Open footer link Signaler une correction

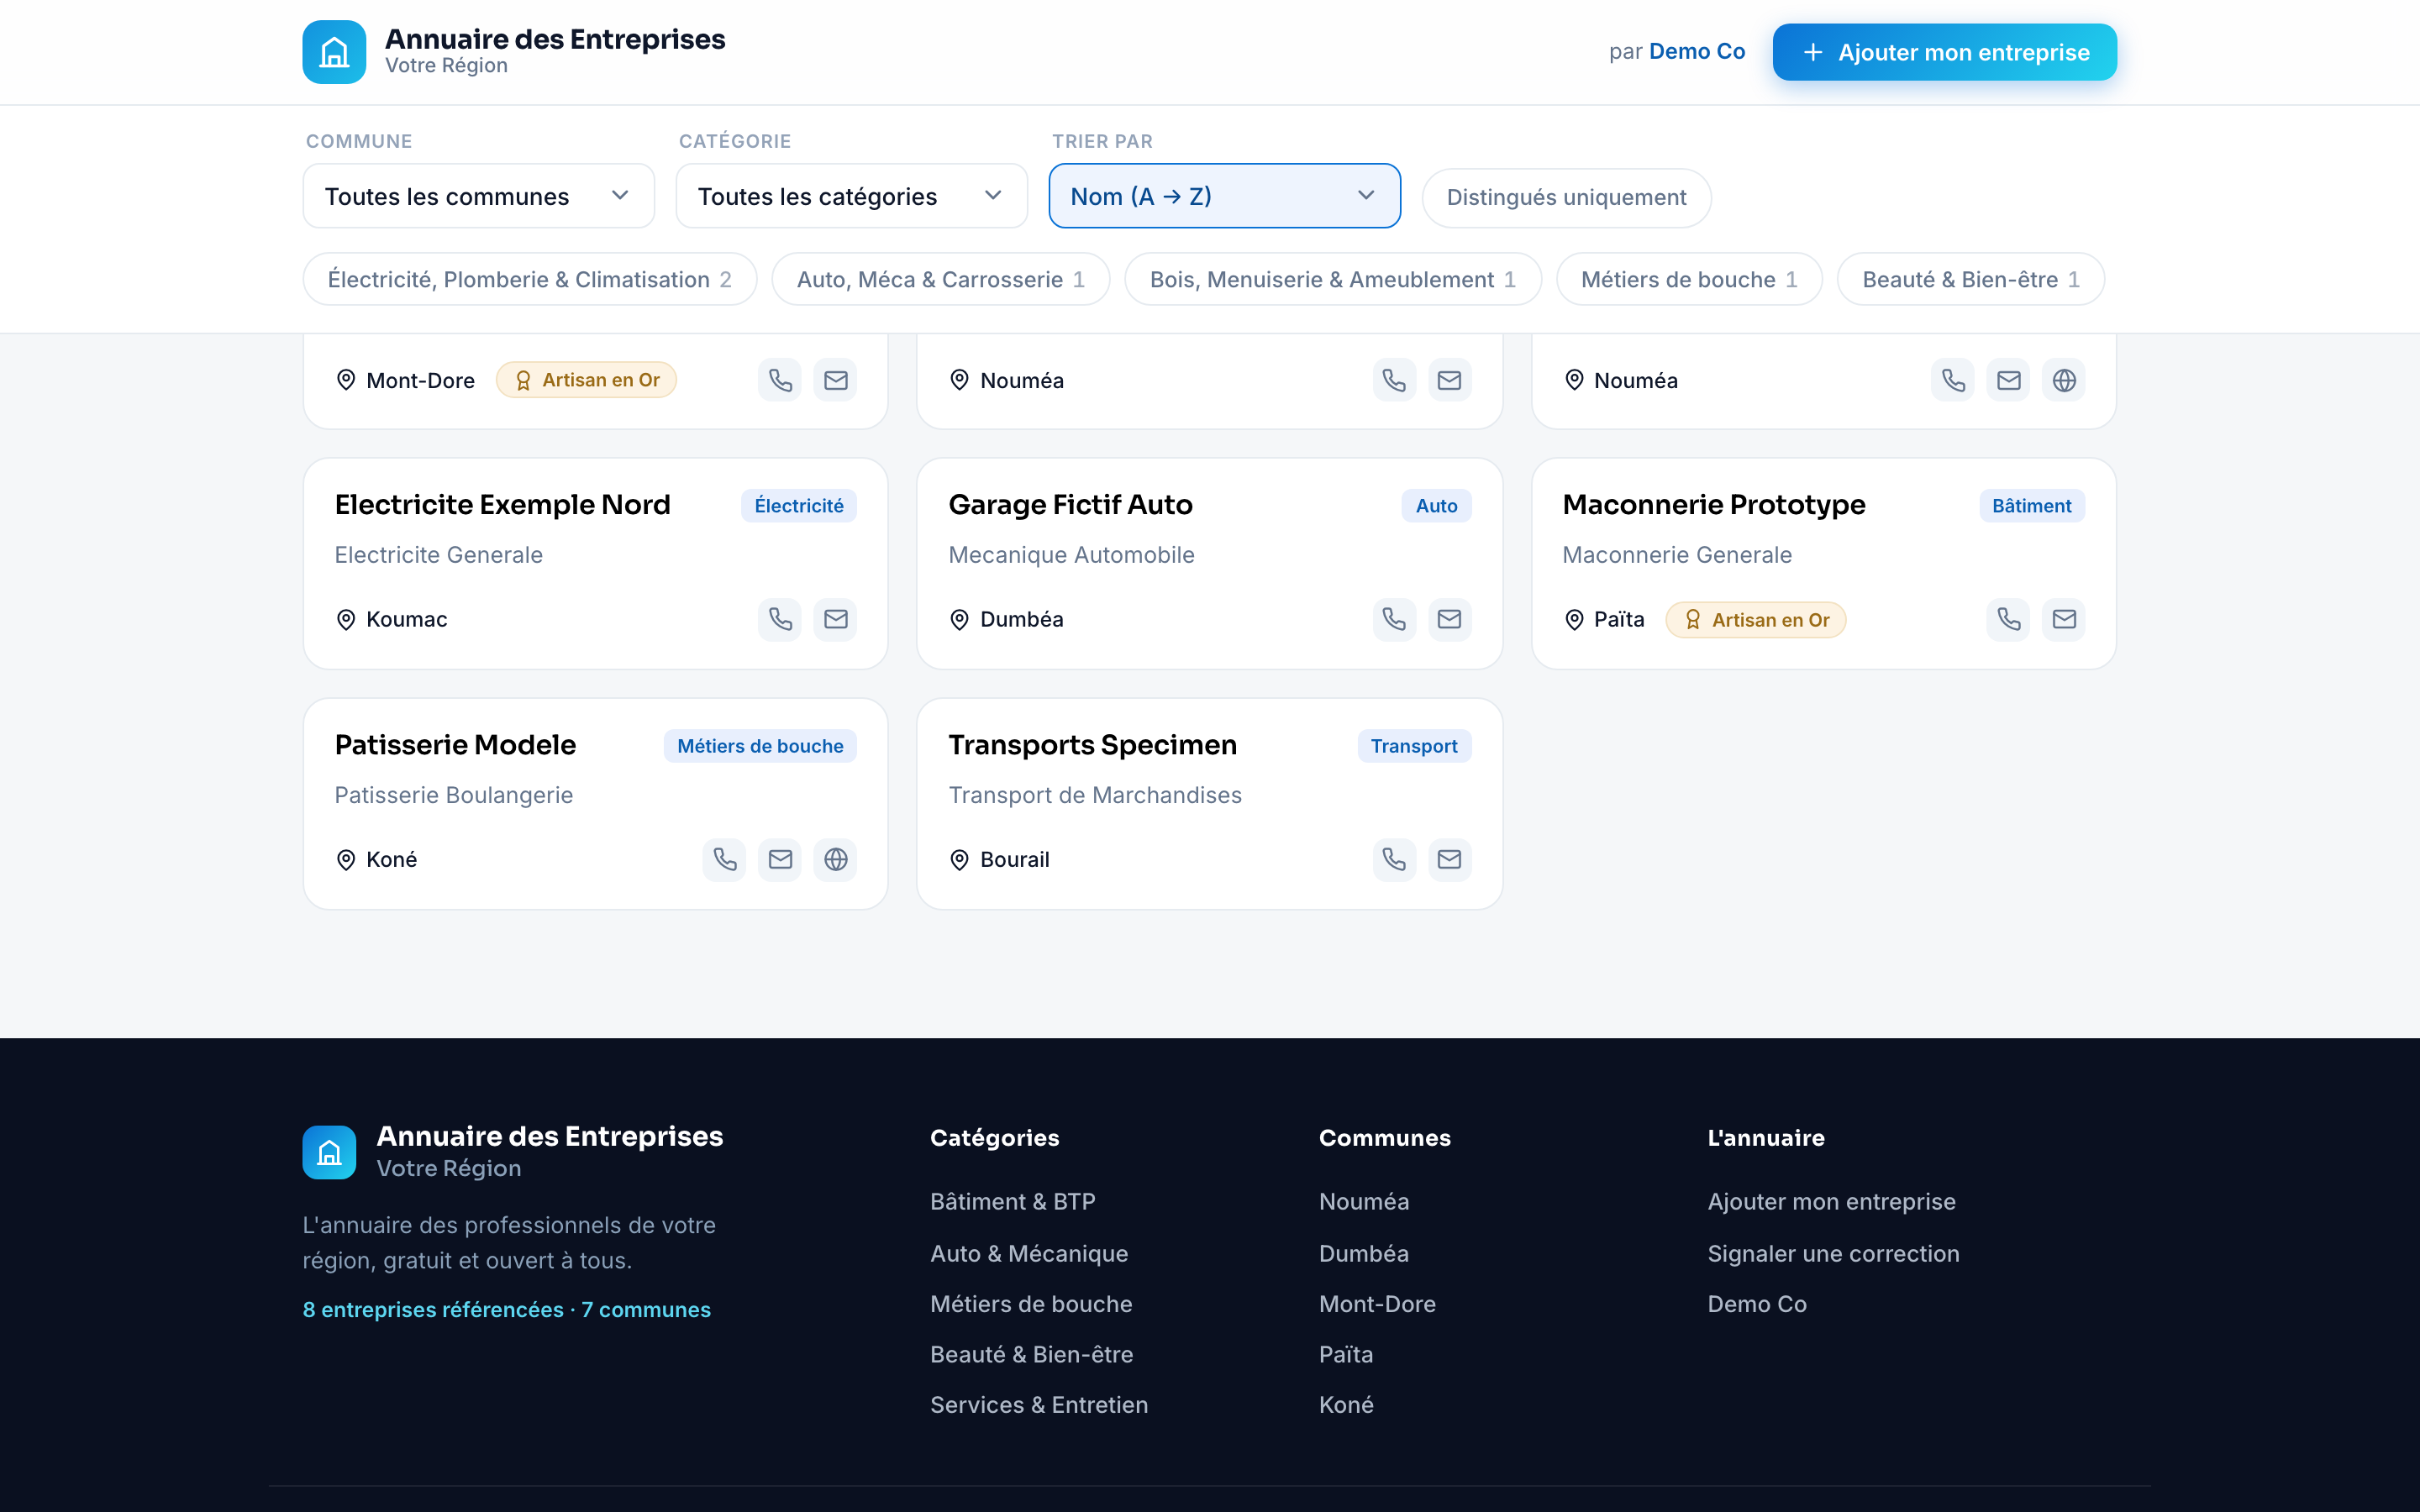click(1833, 1253)
